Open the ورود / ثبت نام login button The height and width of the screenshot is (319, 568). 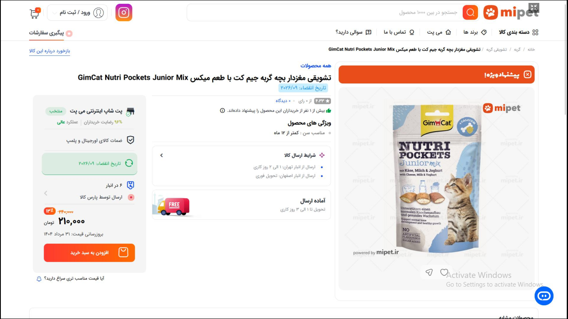[77, 13]
